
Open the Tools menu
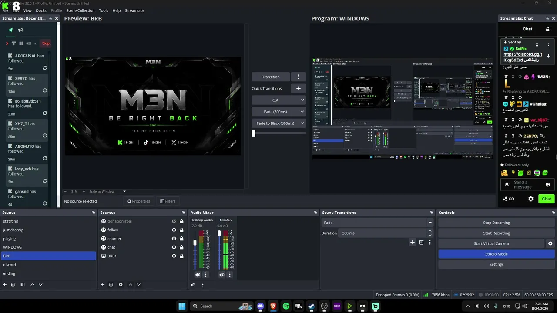[104, 10]
